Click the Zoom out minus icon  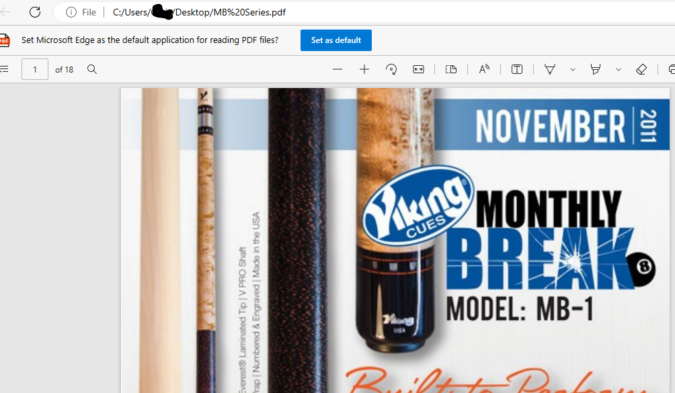click(x=337, y=69)
